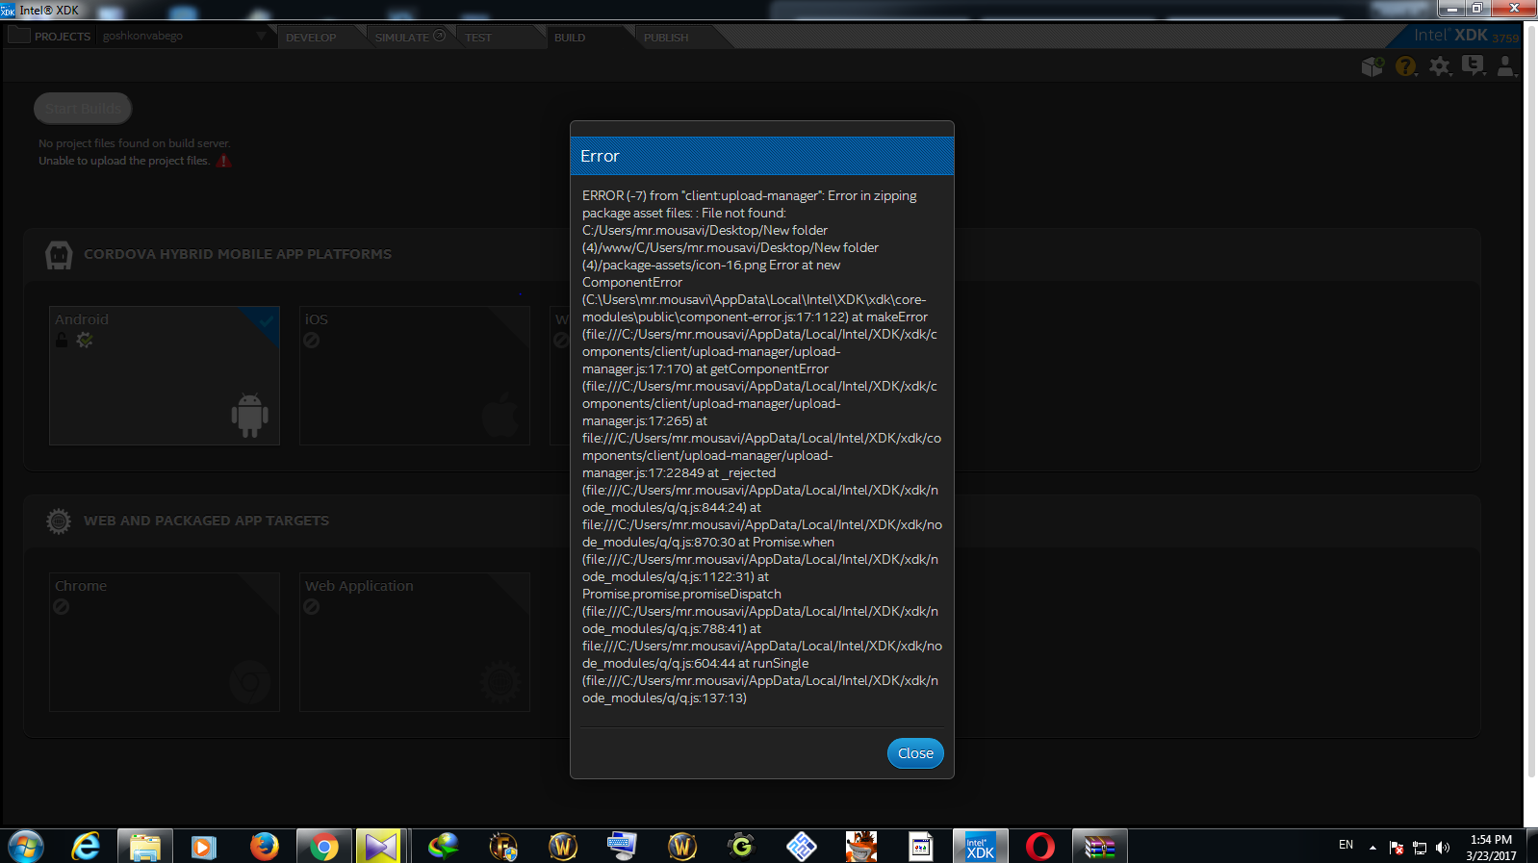The image size is (1538, 863).
Task: Open WinRAR from taskbar
Action: [x=1100, y=847]
